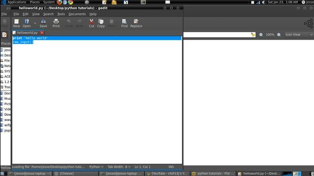
Task: Open the System menu in top panel
Action: coord(49,2)
